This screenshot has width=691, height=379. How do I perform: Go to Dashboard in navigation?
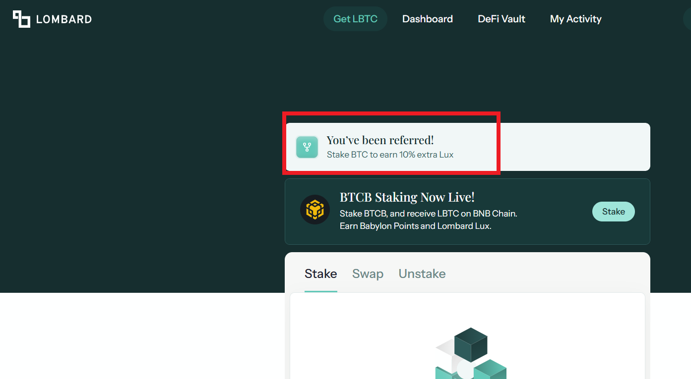428,19
